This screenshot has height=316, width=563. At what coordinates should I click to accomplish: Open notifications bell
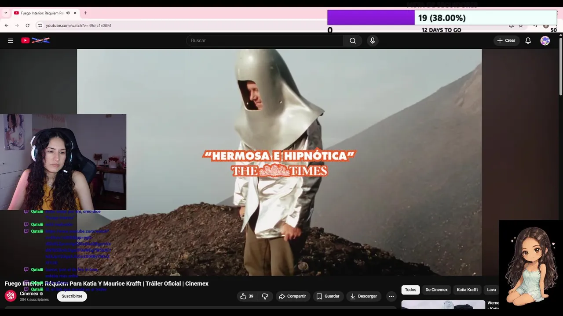coord(528,40)
